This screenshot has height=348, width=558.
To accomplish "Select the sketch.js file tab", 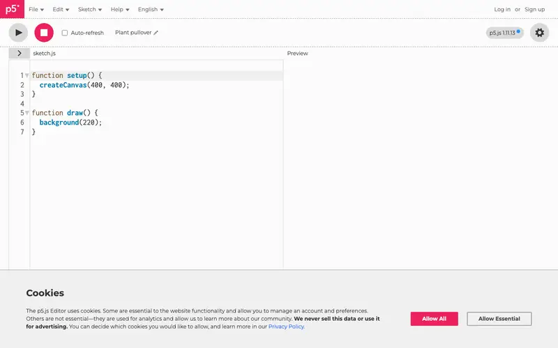I will pyautogui.click(x=44, y=54).
